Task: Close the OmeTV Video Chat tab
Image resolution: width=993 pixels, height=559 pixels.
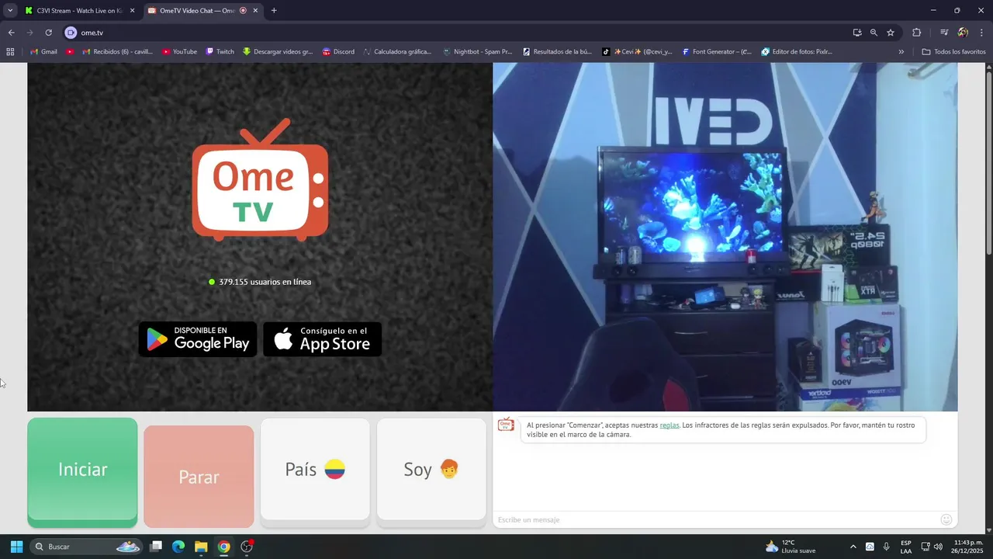Action: click(x=255, y=11)
